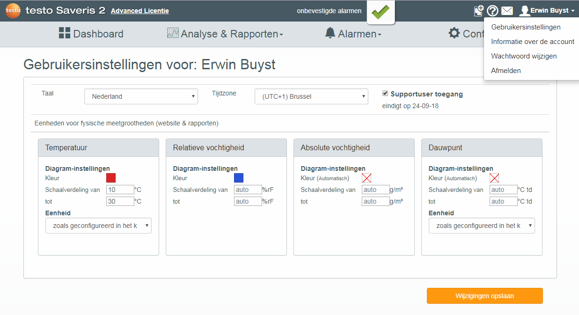Viewport: 579px width, 315px height.
Task: Open the Advanced Licentie link
Action: tap(140, 11)
